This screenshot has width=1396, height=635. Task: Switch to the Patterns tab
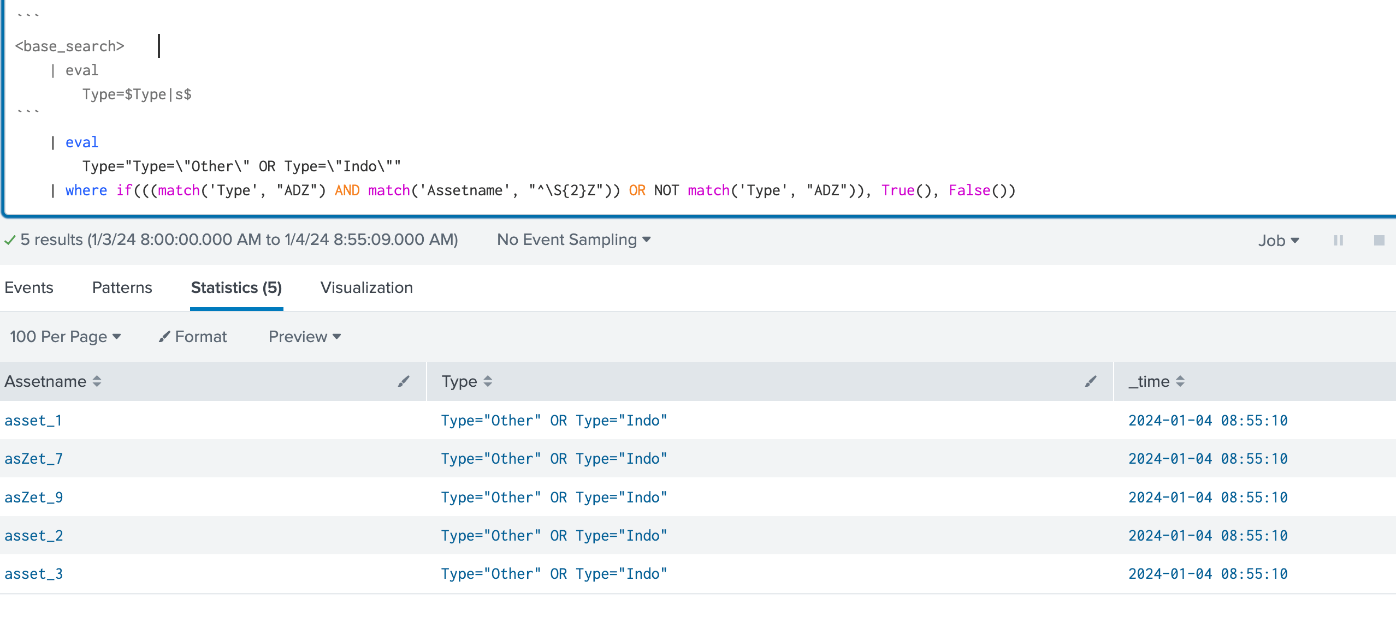122,287
